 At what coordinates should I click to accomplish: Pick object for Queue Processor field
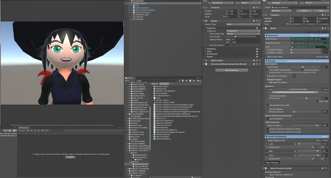click(327, 43)
